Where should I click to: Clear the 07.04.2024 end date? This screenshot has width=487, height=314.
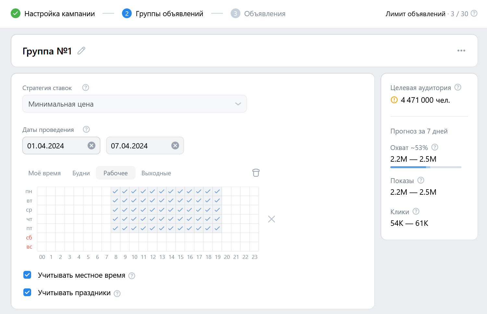coord(175,146)
